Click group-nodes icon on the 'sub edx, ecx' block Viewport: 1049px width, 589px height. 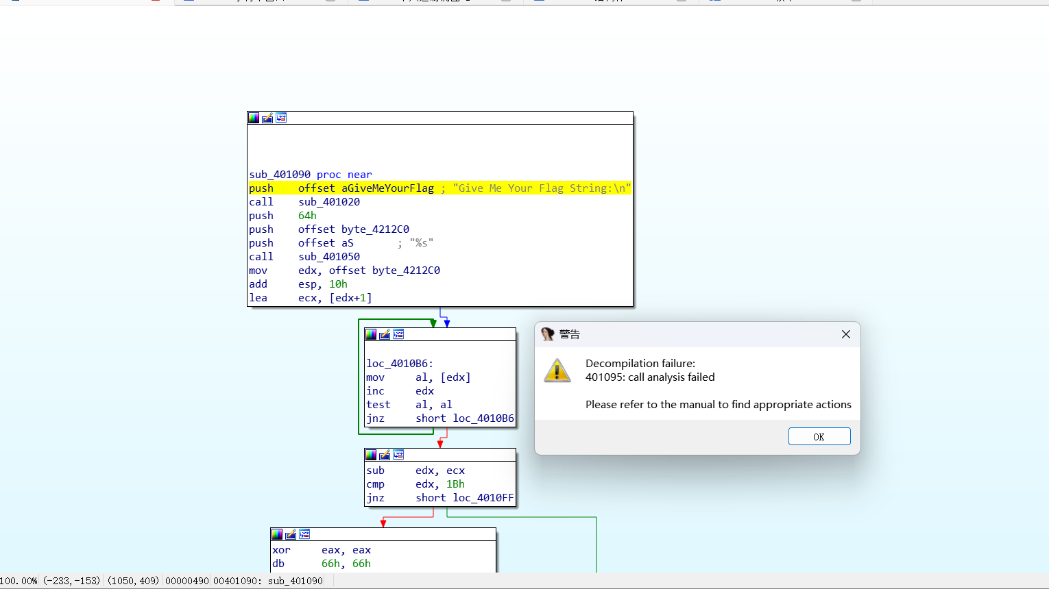[398, 455]
